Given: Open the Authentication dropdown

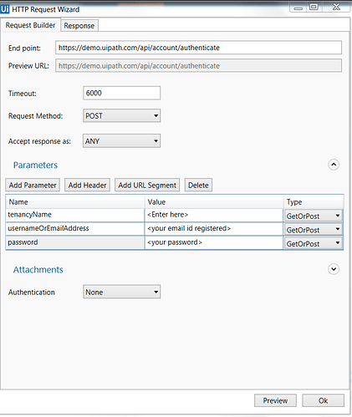Looking at the screenshot, I should coord(121,292).
